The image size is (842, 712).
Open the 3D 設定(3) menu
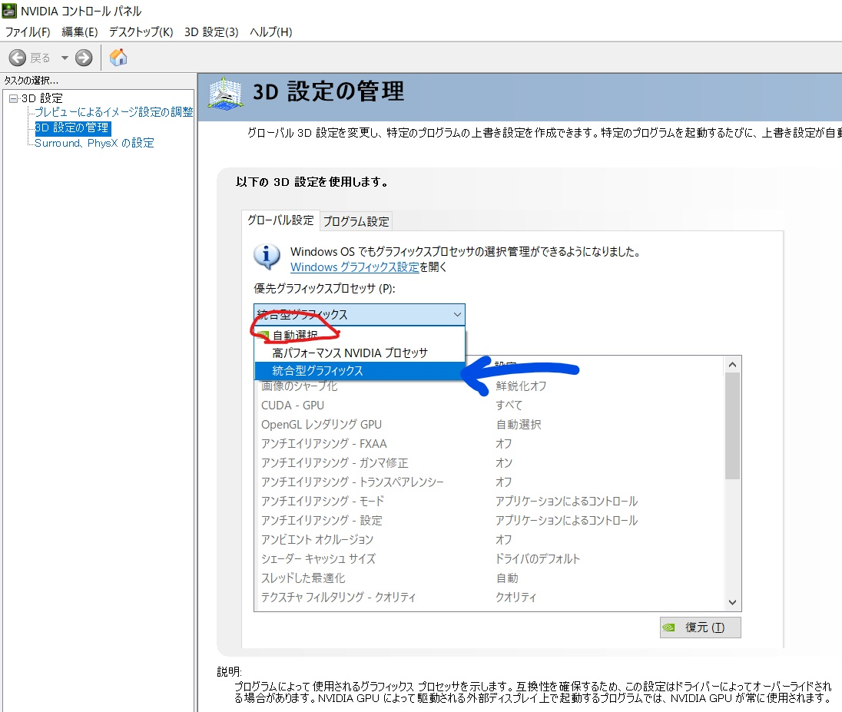point(211,31)
